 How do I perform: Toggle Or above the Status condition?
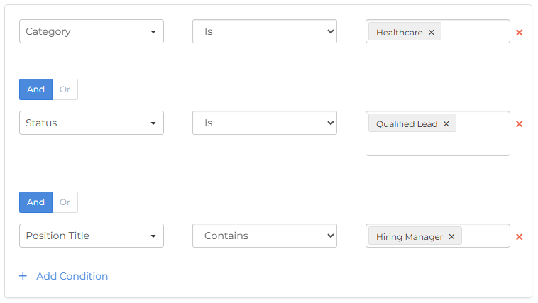65,89
